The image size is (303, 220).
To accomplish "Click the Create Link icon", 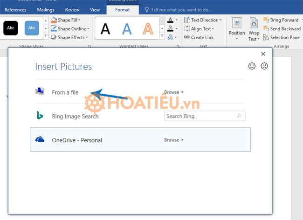I will (187, 37).
